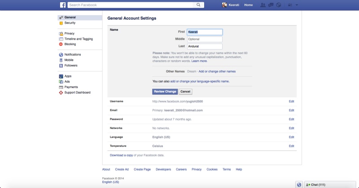Screen dimensions: 359x188
Task: Click the Support Dashboard lifebuoy icon
Action: pyautogui.click(x=61, y=93)
